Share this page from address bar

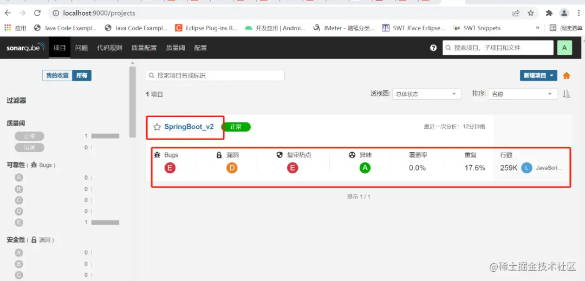coord(516,13)
